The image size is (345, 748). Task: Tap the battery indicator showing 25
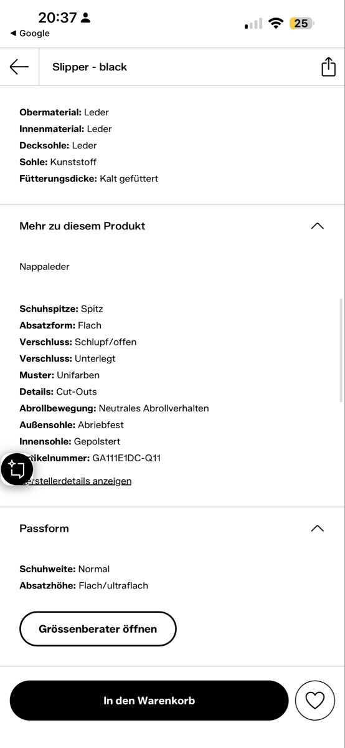click(x=301, y=24)
